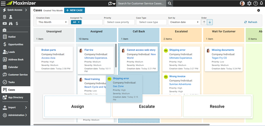This screenshot has height=126, width=265.
Task: Click the Resolve drop zone
Action: (x=217, y=106)
